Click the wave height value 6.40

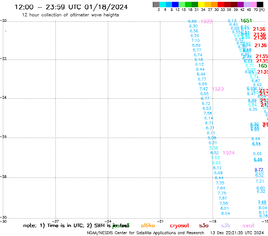point(234,25)
